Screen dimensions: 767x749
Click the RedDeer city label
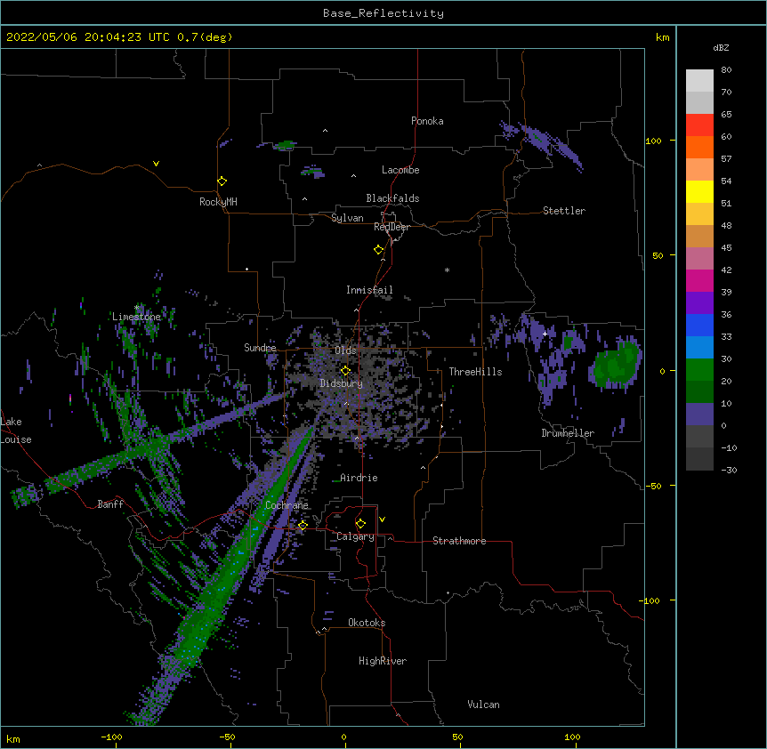[x=392, y=227]
